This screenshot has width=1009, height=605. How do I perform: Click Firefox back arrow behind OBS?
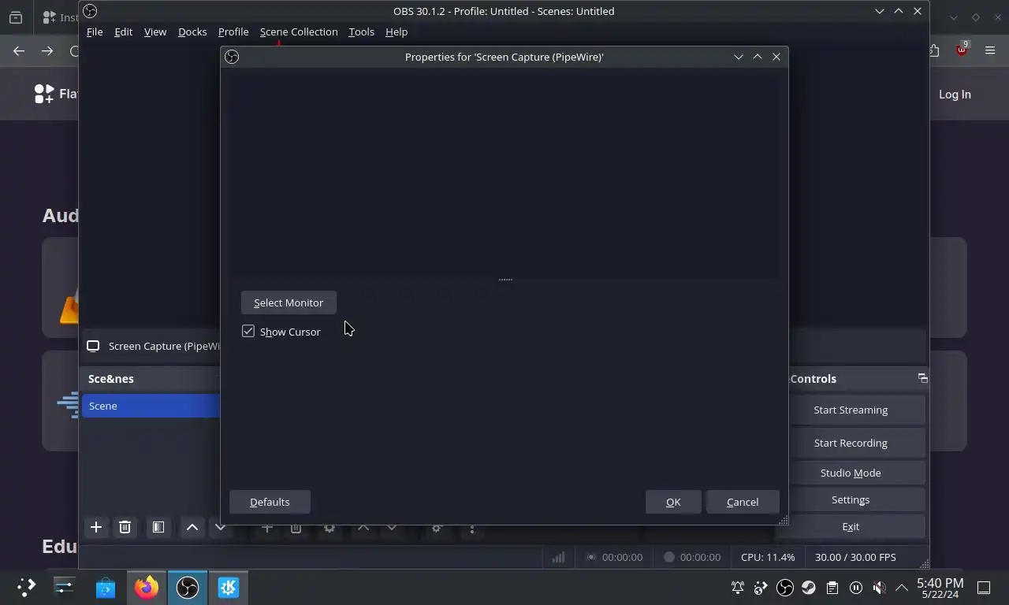pos(19,50)
